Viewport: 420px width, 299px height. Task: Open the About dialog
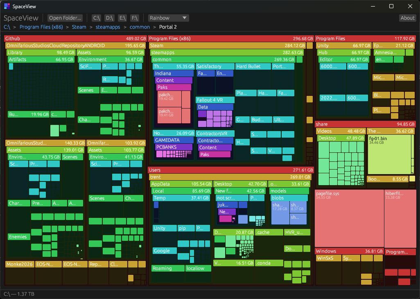[x=407, y=18]
